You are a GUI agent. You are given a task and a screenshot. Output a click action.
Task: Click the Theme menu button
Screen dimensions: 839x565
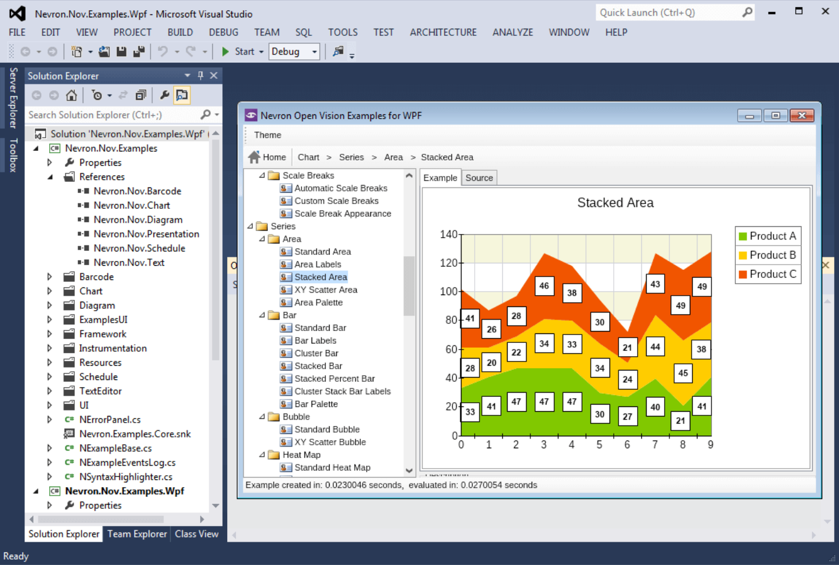[x=267, y=135]
